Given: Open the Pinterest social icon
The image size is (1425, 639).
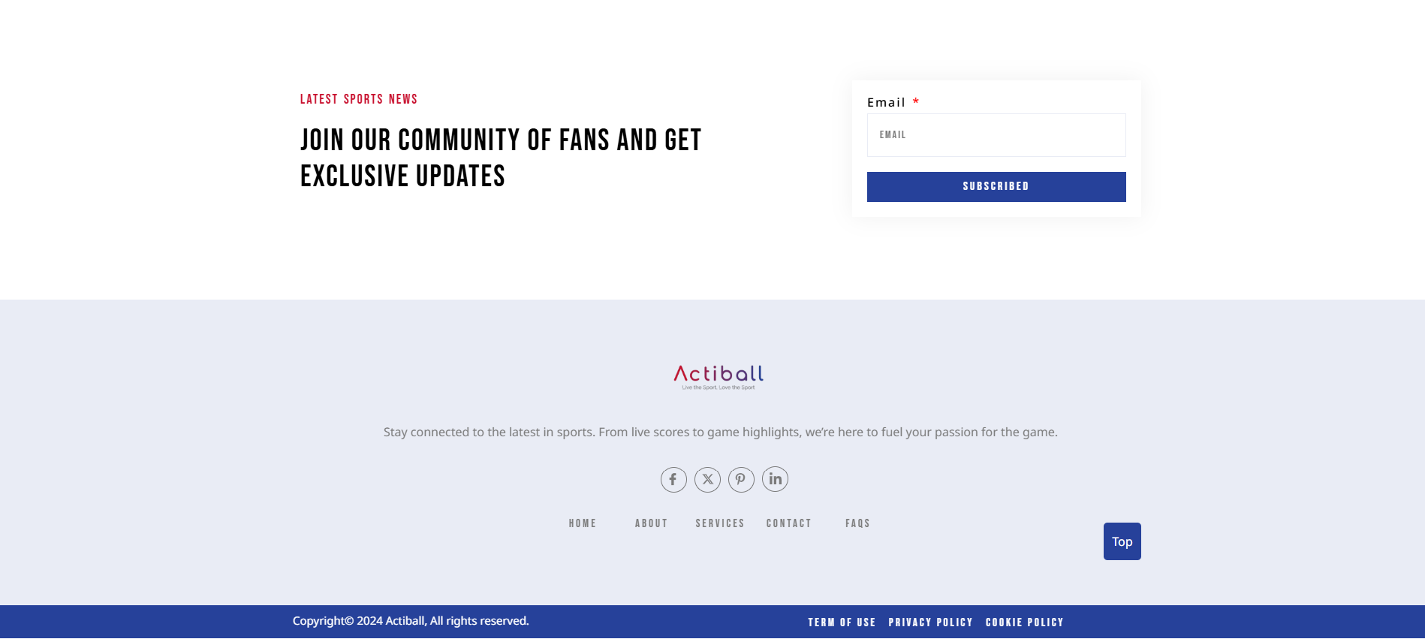Looking at the screenshot, I should [x=741, y=479].
